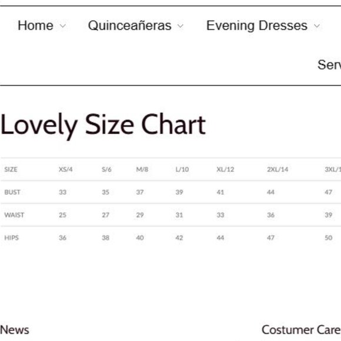This screenshot has width=341, height=341.
Task: Click hips value 40 for M/8
Action: (x=140, y=238)
